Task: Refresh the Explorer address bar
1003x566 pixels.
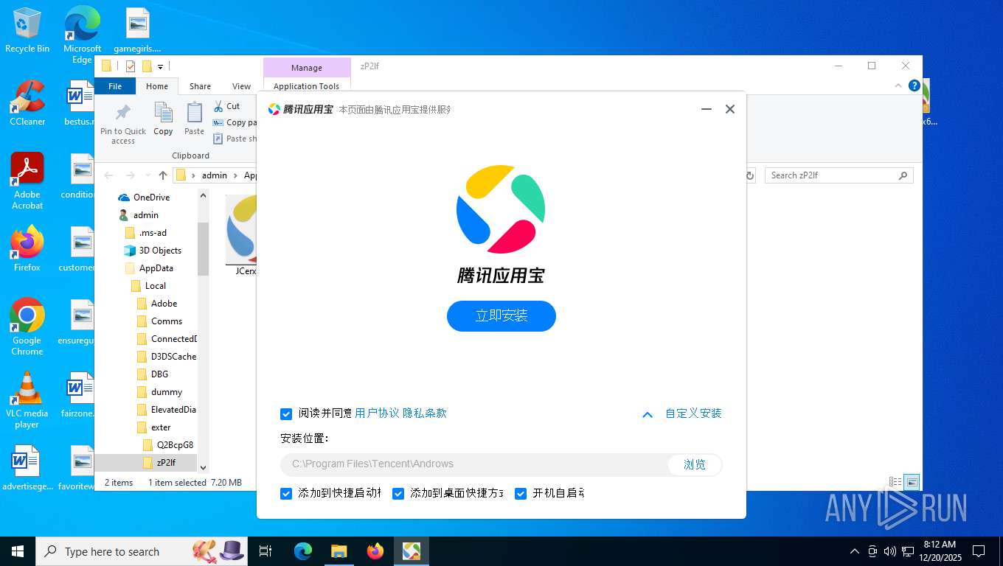Action: click(x=750, y=175)
